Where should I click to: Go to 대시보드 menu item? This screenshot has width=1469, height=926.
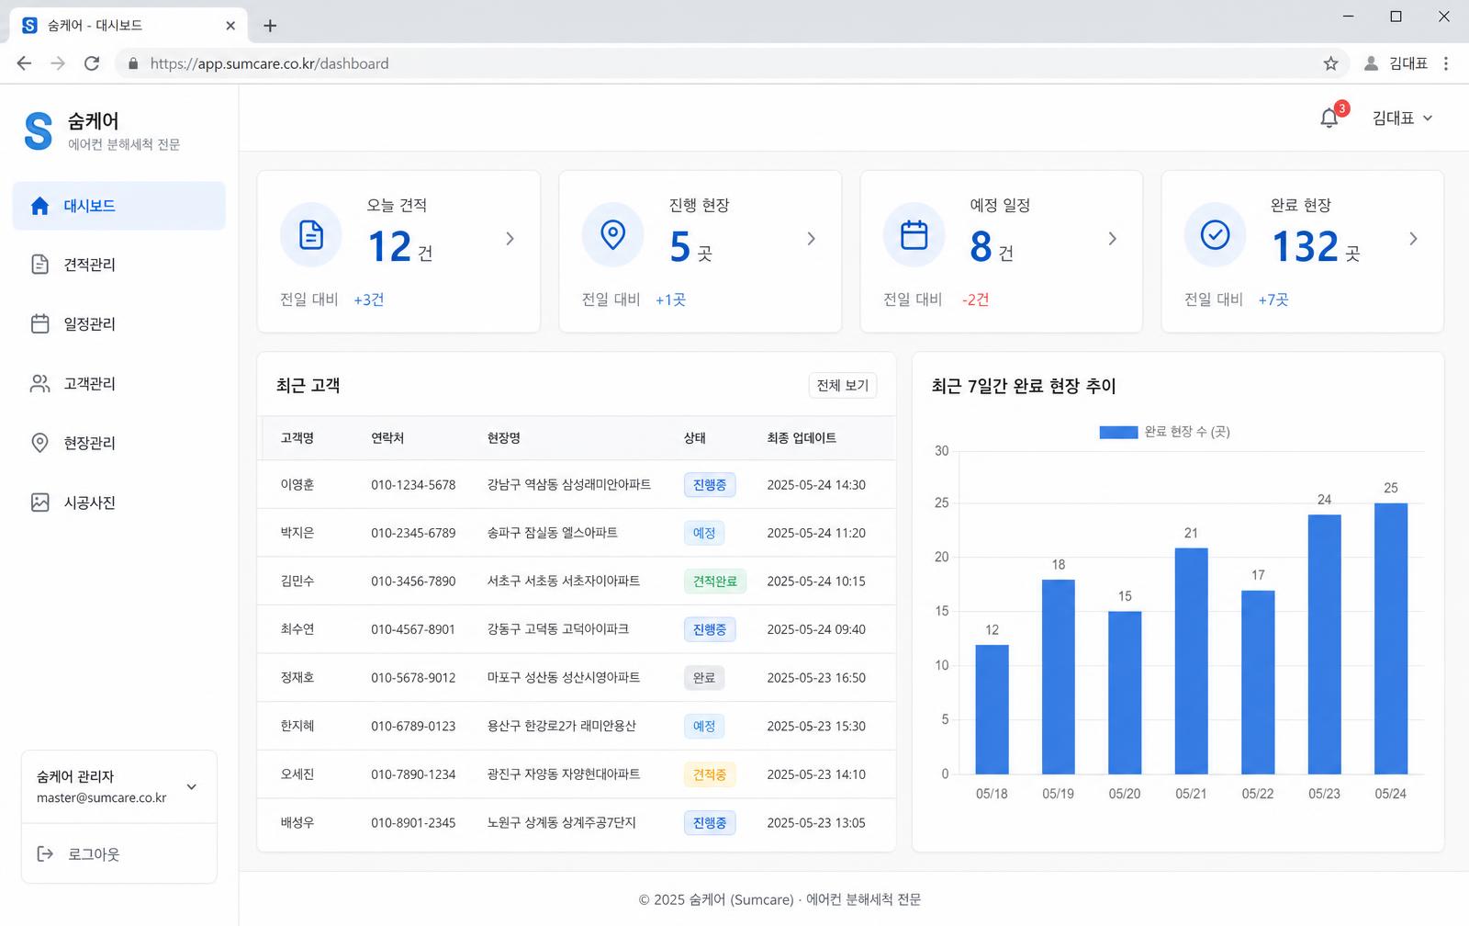tap(119, 206)
